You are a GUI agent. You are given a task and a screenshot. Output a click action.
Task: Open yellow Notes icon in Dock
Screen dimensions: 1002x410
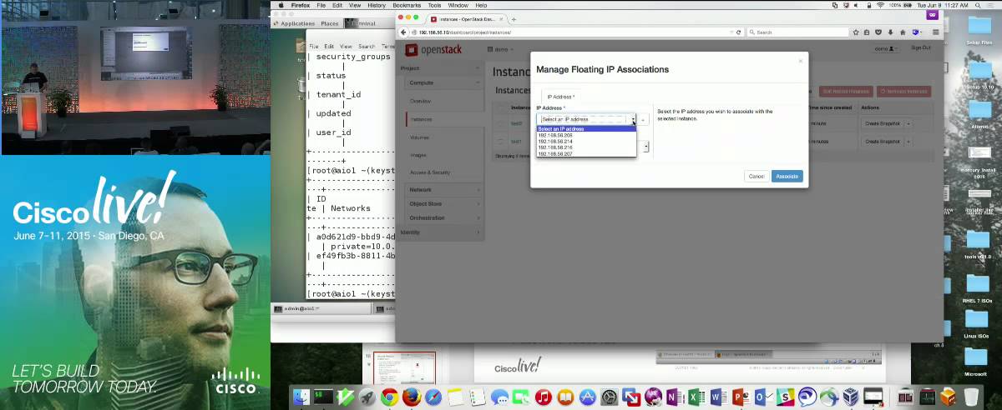(x=455, y=397)
